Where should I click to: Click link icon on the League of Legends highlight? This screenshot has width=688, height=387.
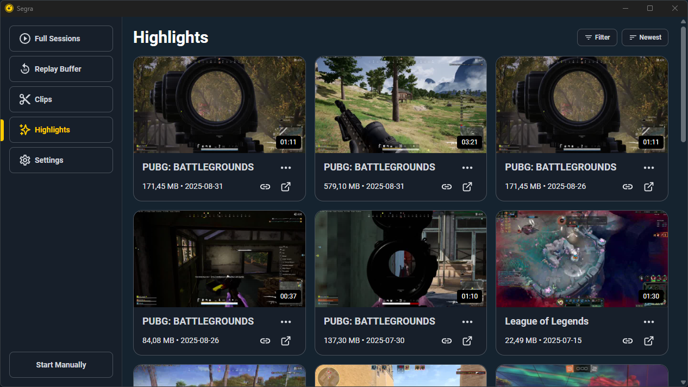pyautogui.click(x=628, y=341)
